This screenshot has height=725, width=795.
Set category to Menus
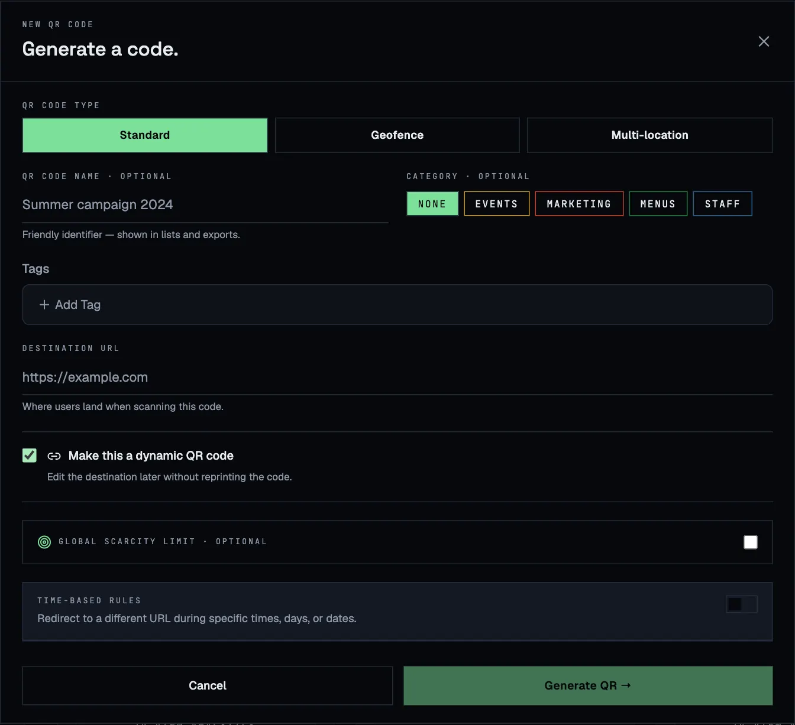[x=658, y=204]
